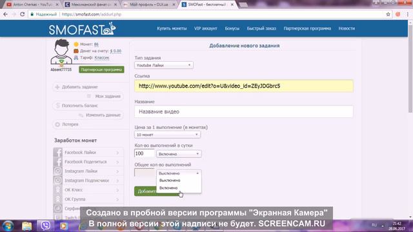Open the Chrome three-dot menu
413x232 pixels.
click(407, 14)
